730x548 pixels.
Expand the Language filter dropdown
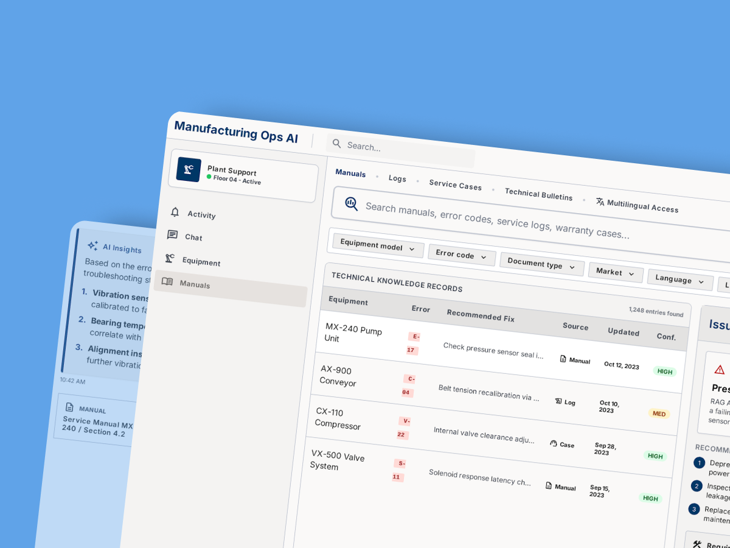[x=680, y=280]
